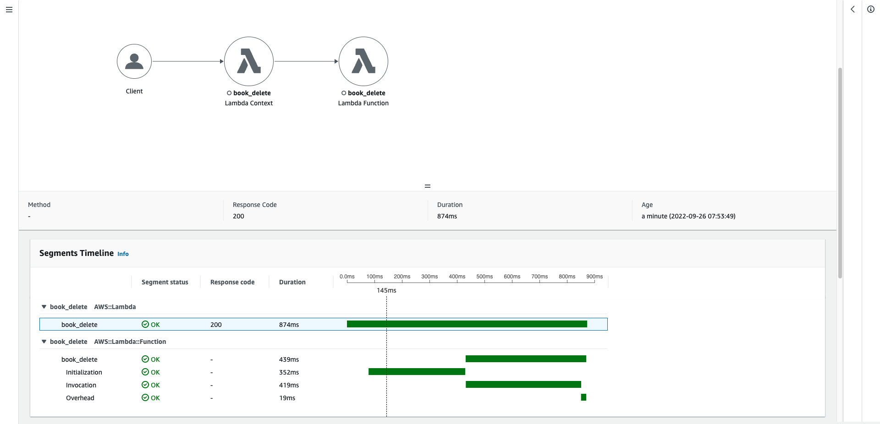Select the Overhead subsegment row
The image size is (880, 424).
tap(324, 398)
